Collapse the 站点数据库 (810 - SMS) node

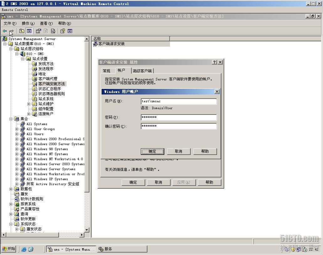(x=5, y=44)
